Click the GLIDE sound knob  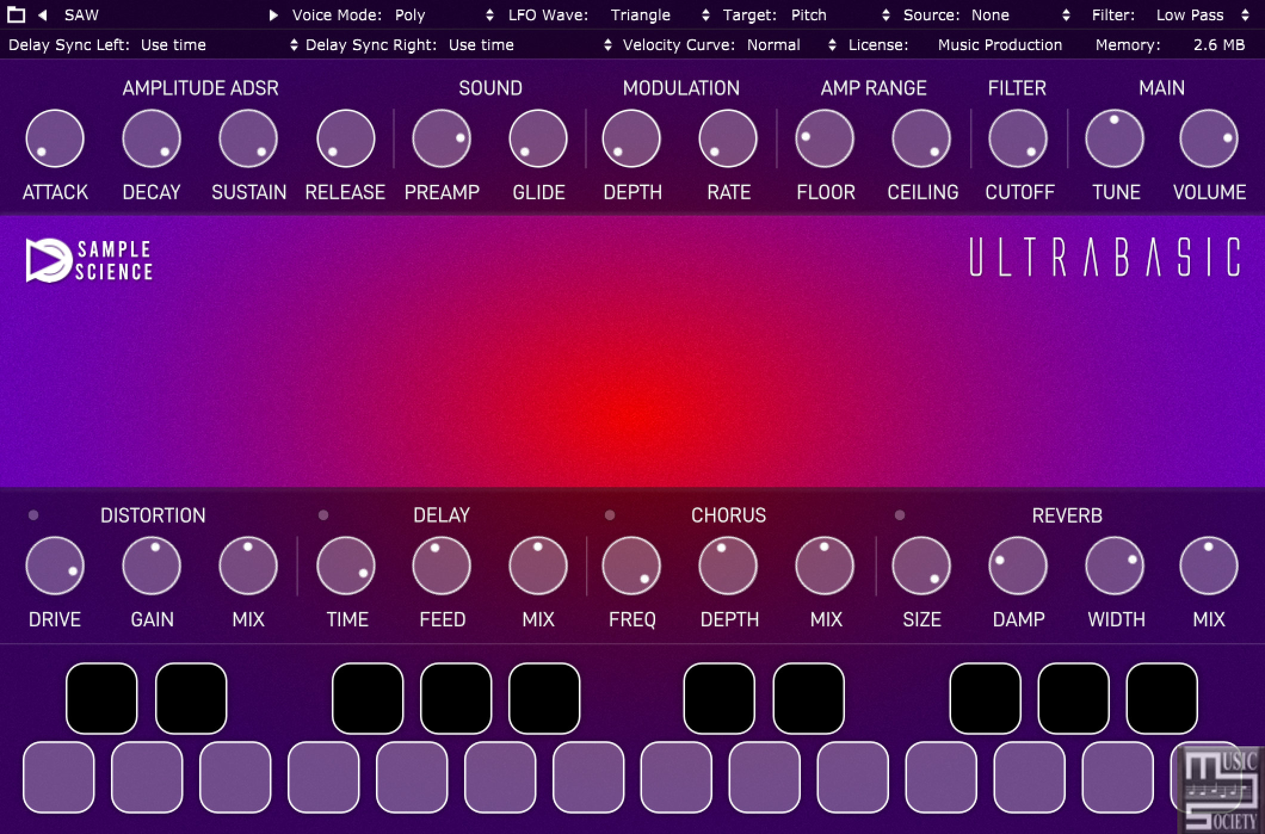(x=538, y=140)
